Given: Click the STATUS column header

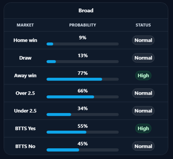Looking at the screenshot, I should (143, 25).
